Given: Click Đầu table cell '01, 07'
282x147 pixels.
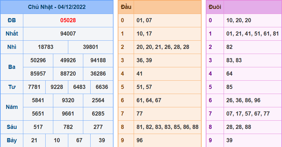Looking at the screenshot, I should (144, 20).
